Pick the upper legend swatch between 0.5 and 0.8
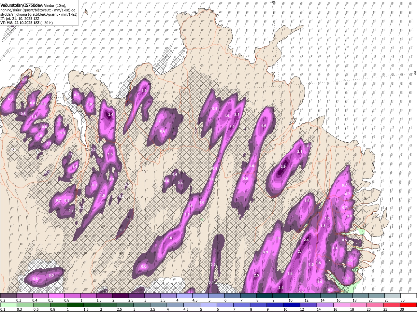The width and height of the screenshot is (417, 312). point(56,295)
